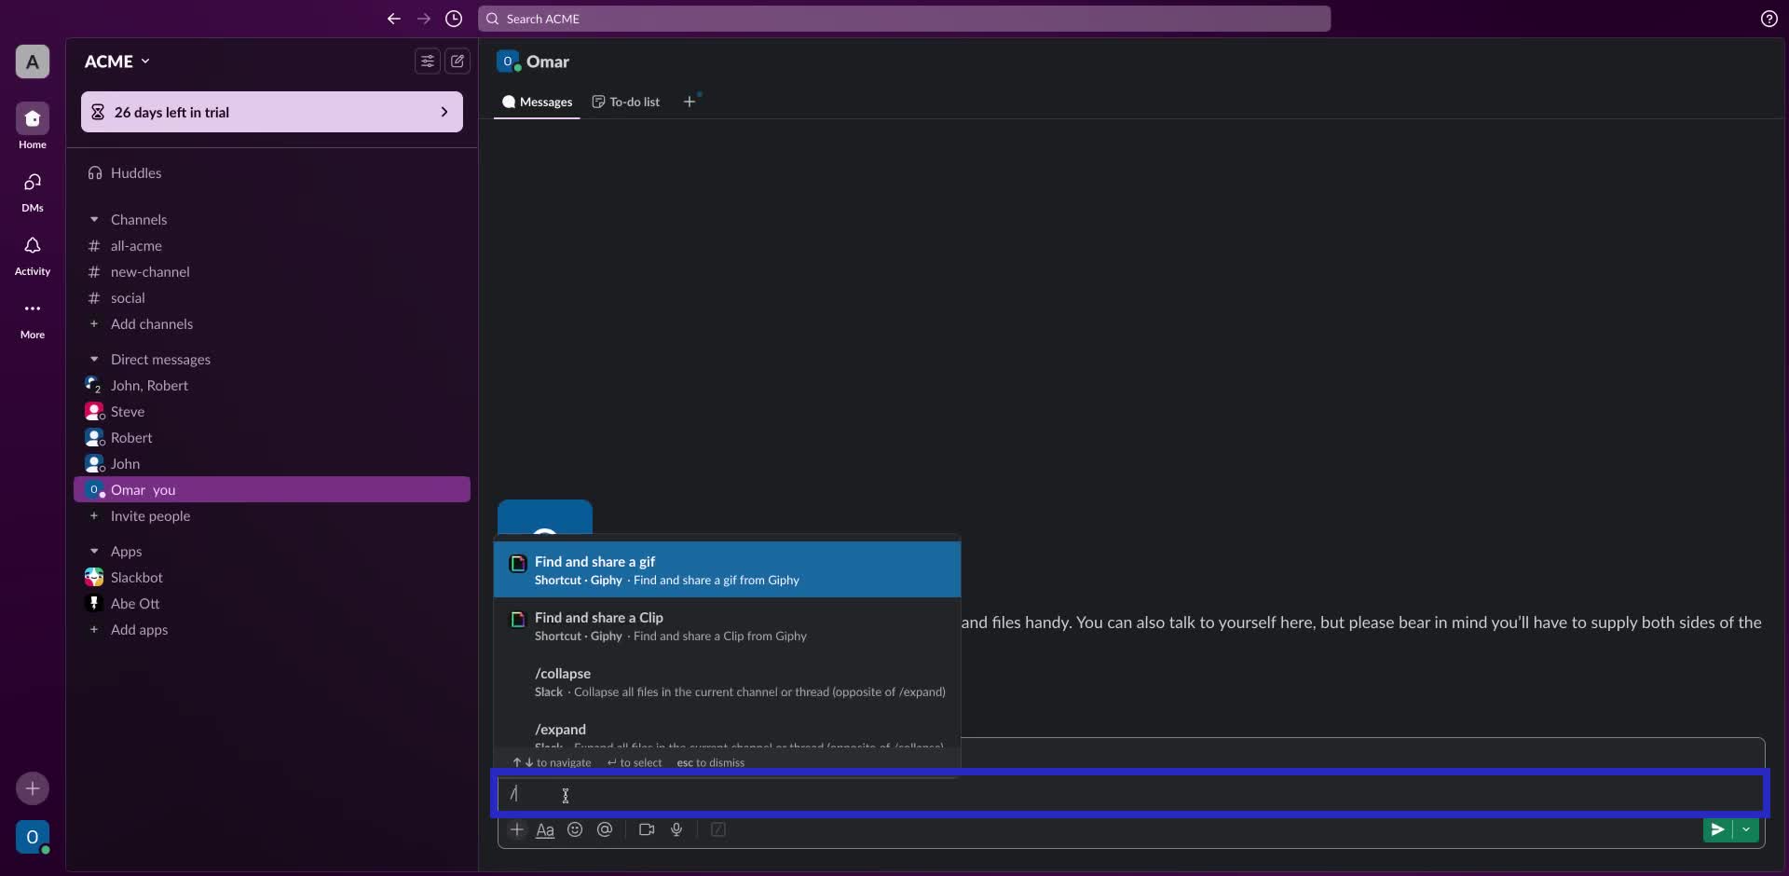This screenshot has width=1789, height=876.
Task: Open Add channels
Action: tap(152, 323)
